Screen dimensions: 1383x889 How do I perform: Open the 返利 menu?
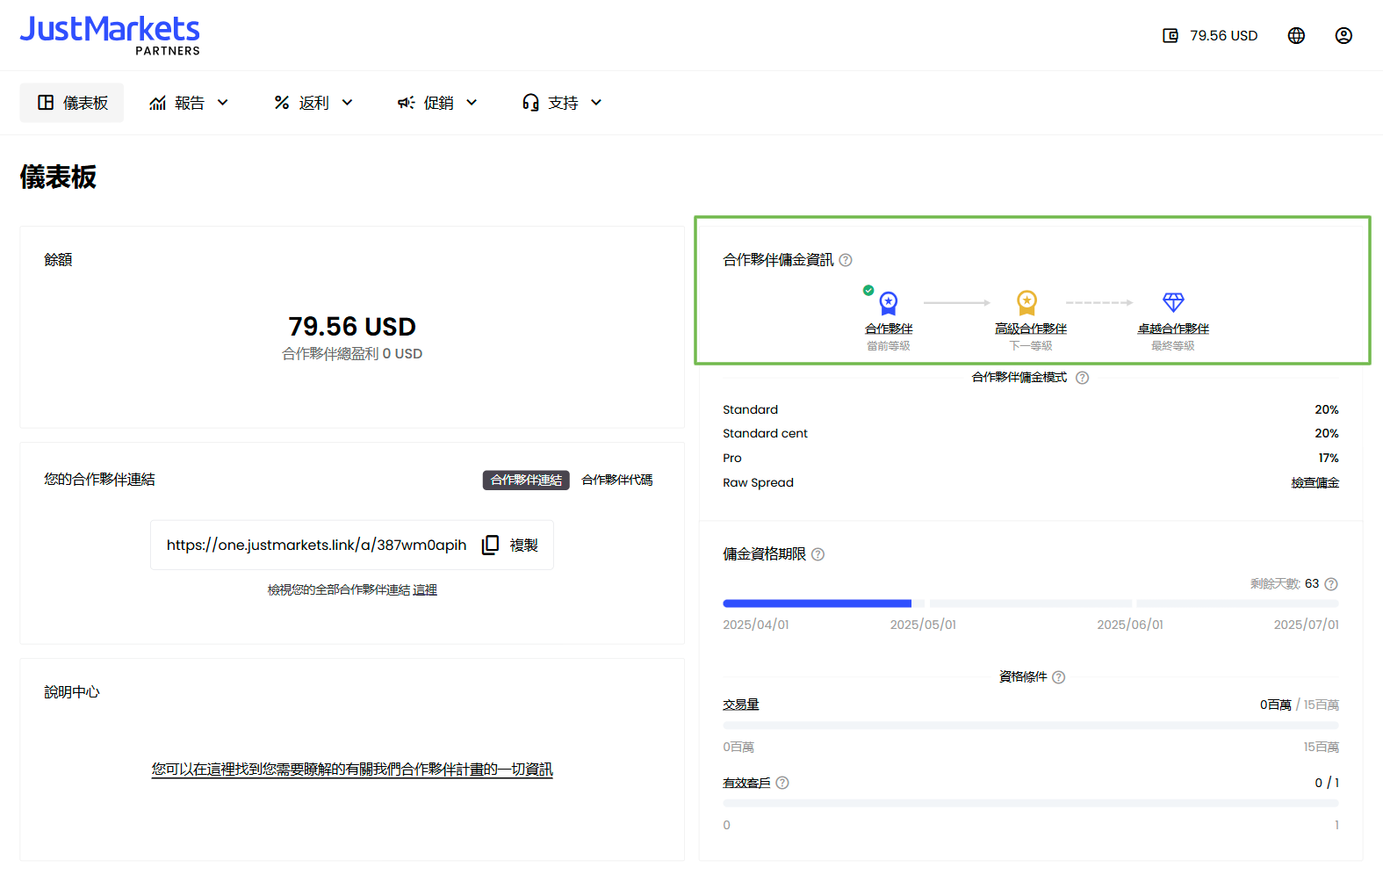313,103
